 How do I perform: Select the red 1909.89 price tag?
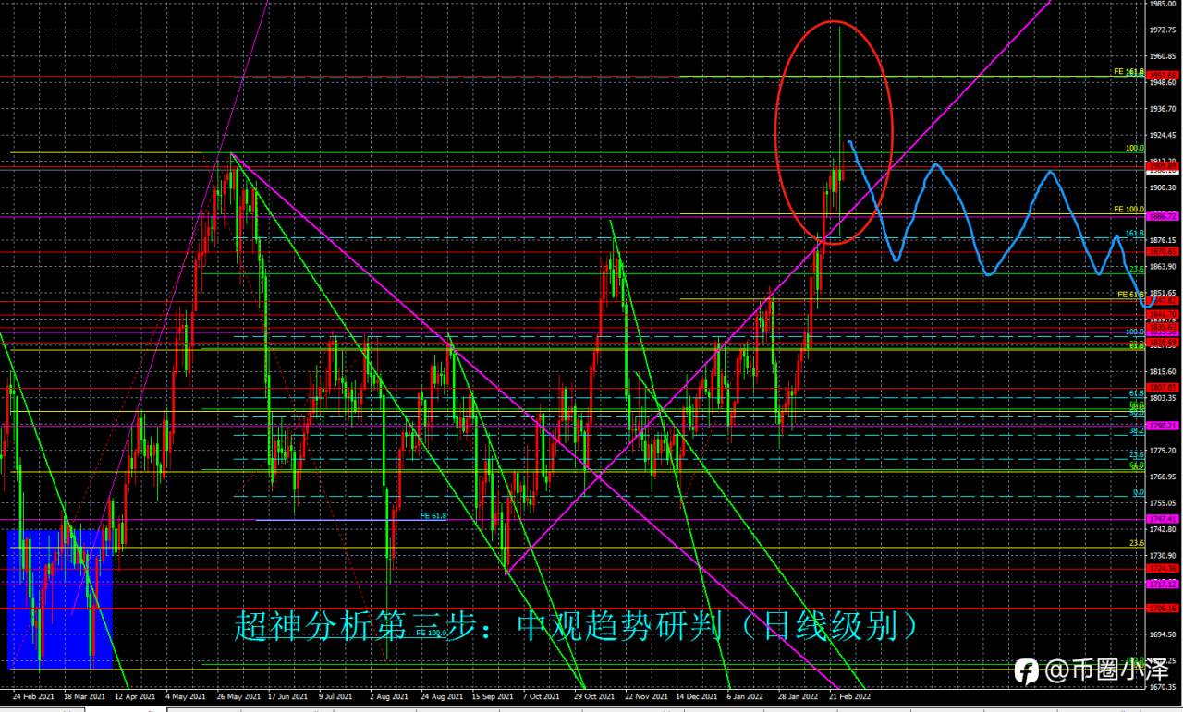click(1163, 166)
